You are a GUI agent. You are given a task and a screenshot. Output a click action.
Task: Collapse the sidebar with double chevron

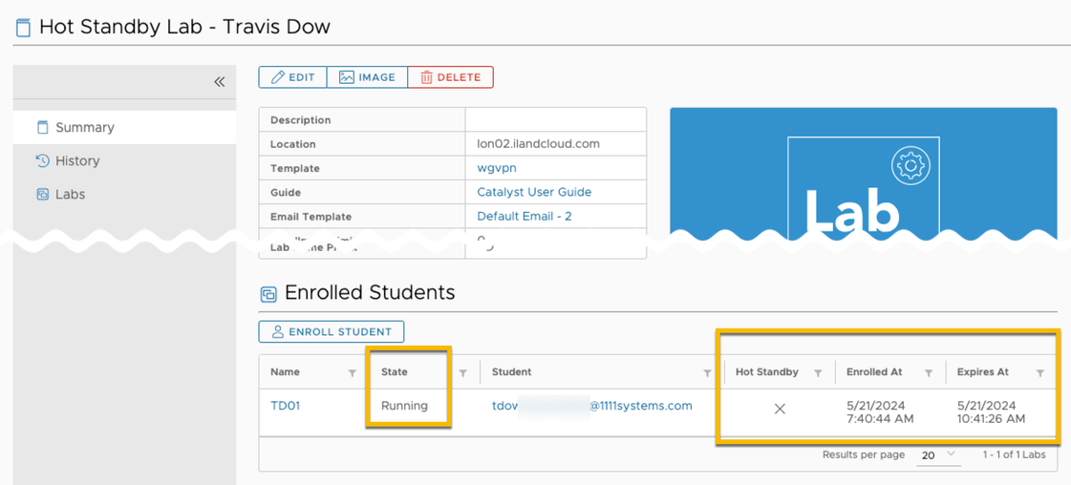point(219,82)
